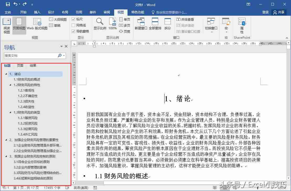Go to heading 1.2.1客观性
Viewport: 291px width, 191px height.
tap(26, 90)
